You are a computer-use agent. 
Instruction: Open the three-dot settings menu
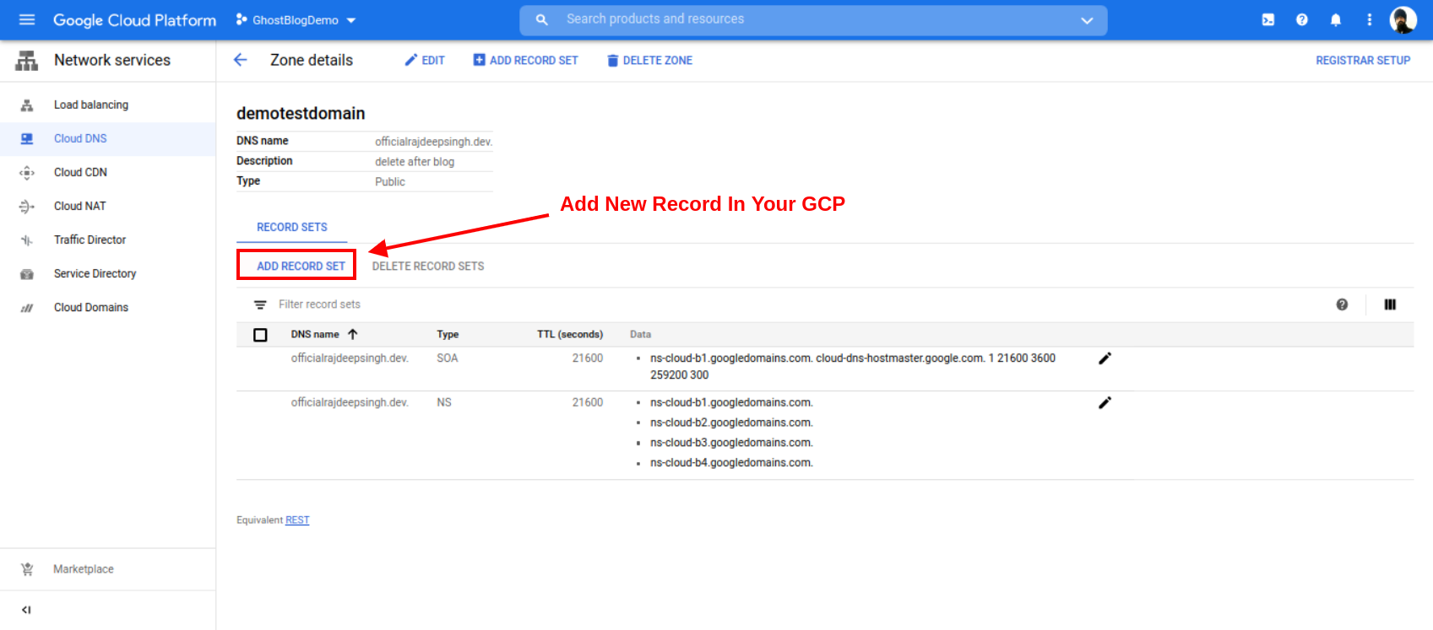click(x=1370, y=19)
